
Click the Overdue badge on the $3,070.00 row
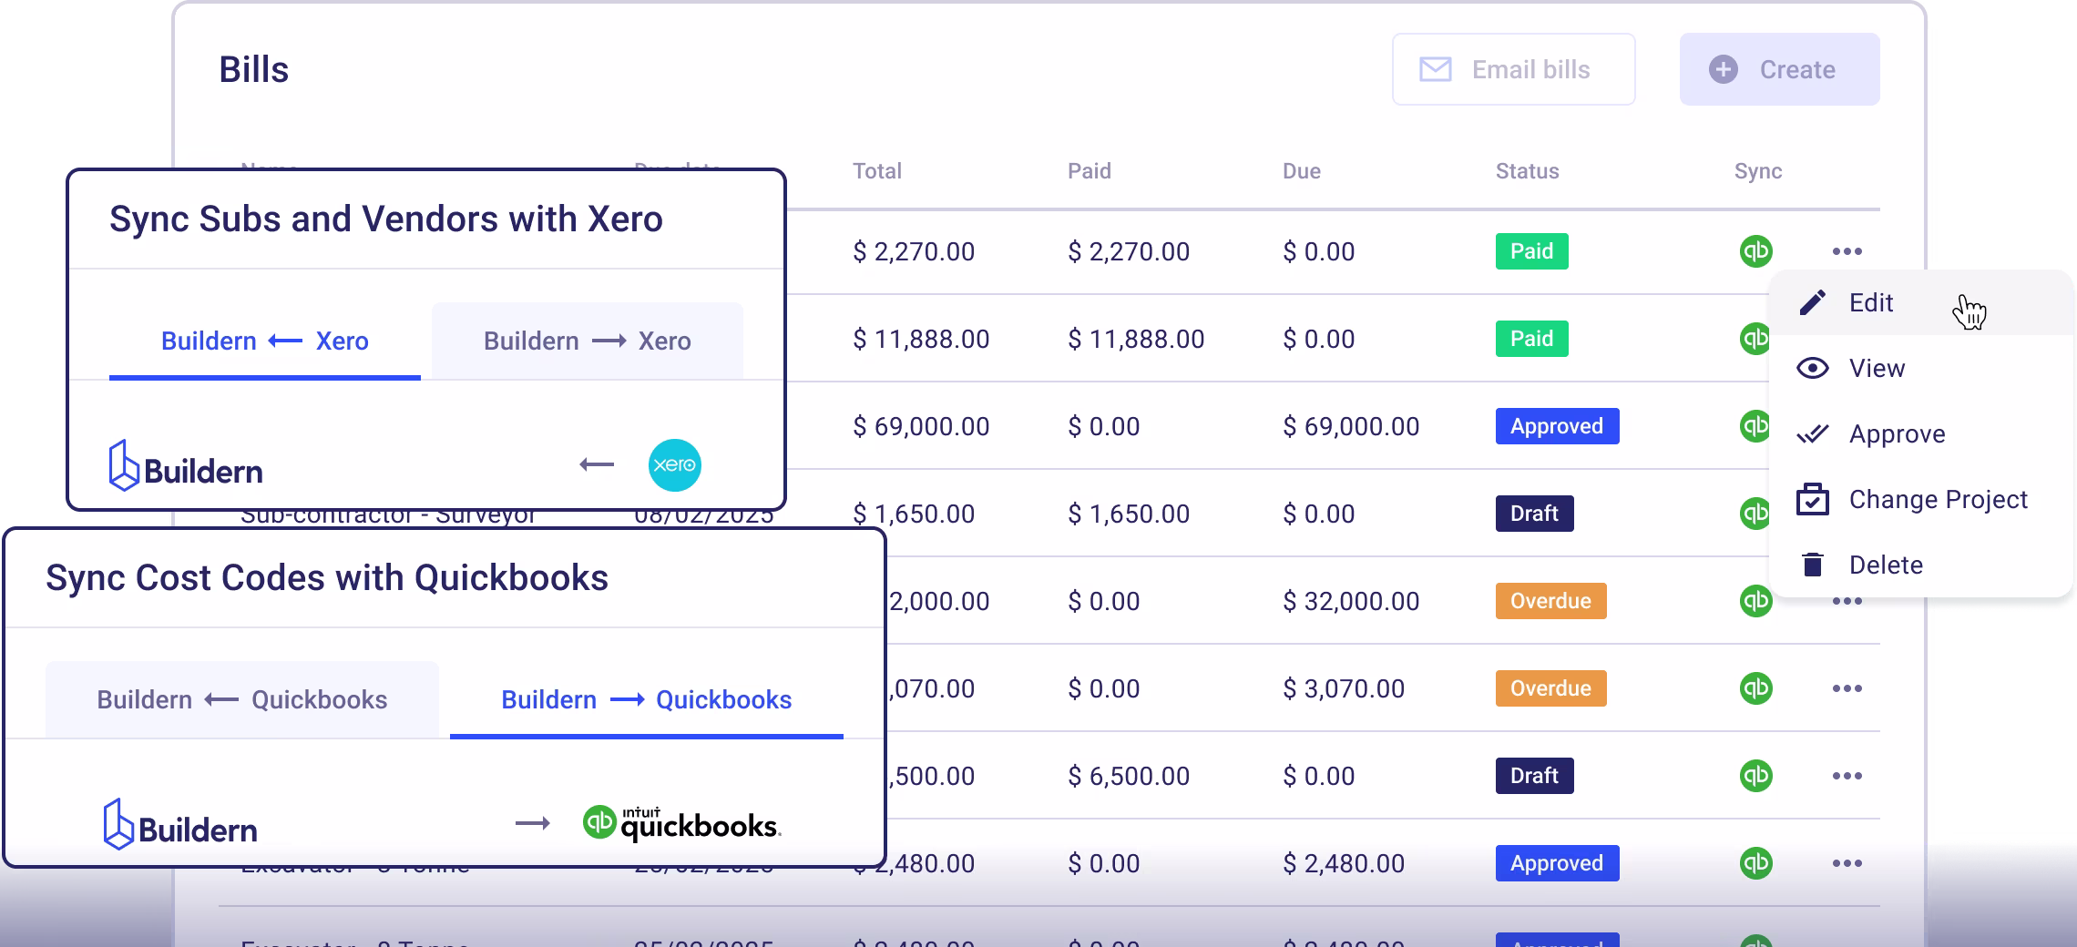pos(1551,688)
